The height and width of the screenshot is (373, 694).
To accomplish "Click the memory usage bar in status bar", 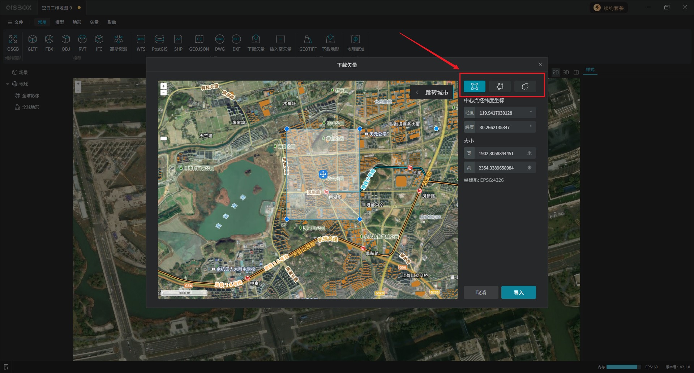I will (x=623, y=367).
